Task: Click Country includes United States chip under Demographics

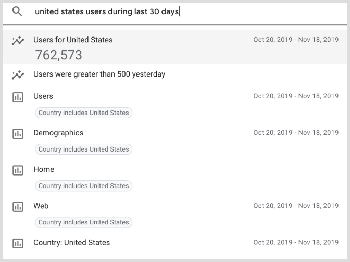Action: (83, 149)
